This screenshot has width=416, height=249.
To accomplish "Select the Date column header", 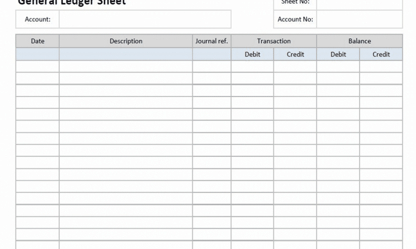I will point(37,41).
